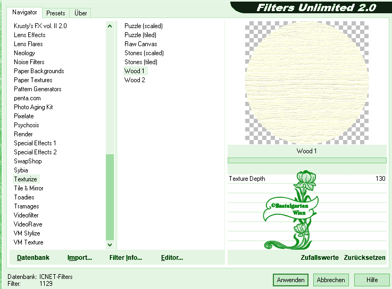
Task: Select the Lens Effects category
Action: [29, 35]
